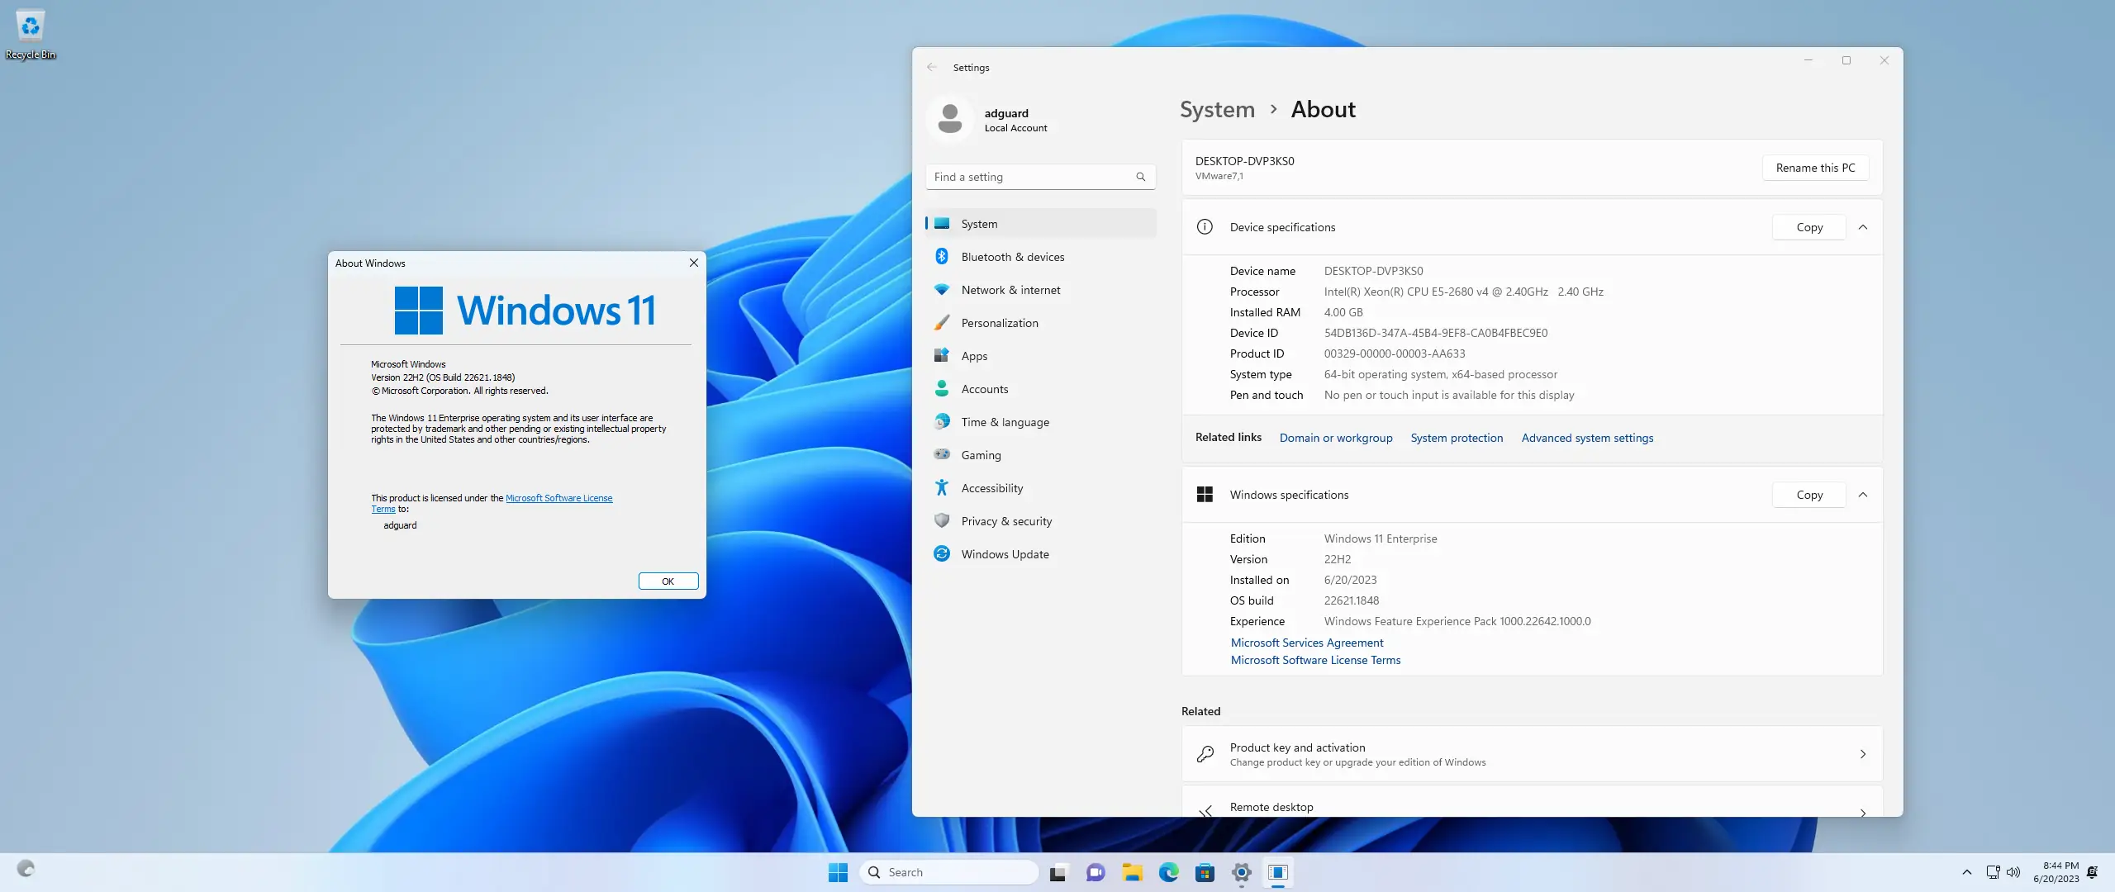Open the Start menu
This screenshot has width=2115, height=892.
pyautogui.click(x=837, y=872)
